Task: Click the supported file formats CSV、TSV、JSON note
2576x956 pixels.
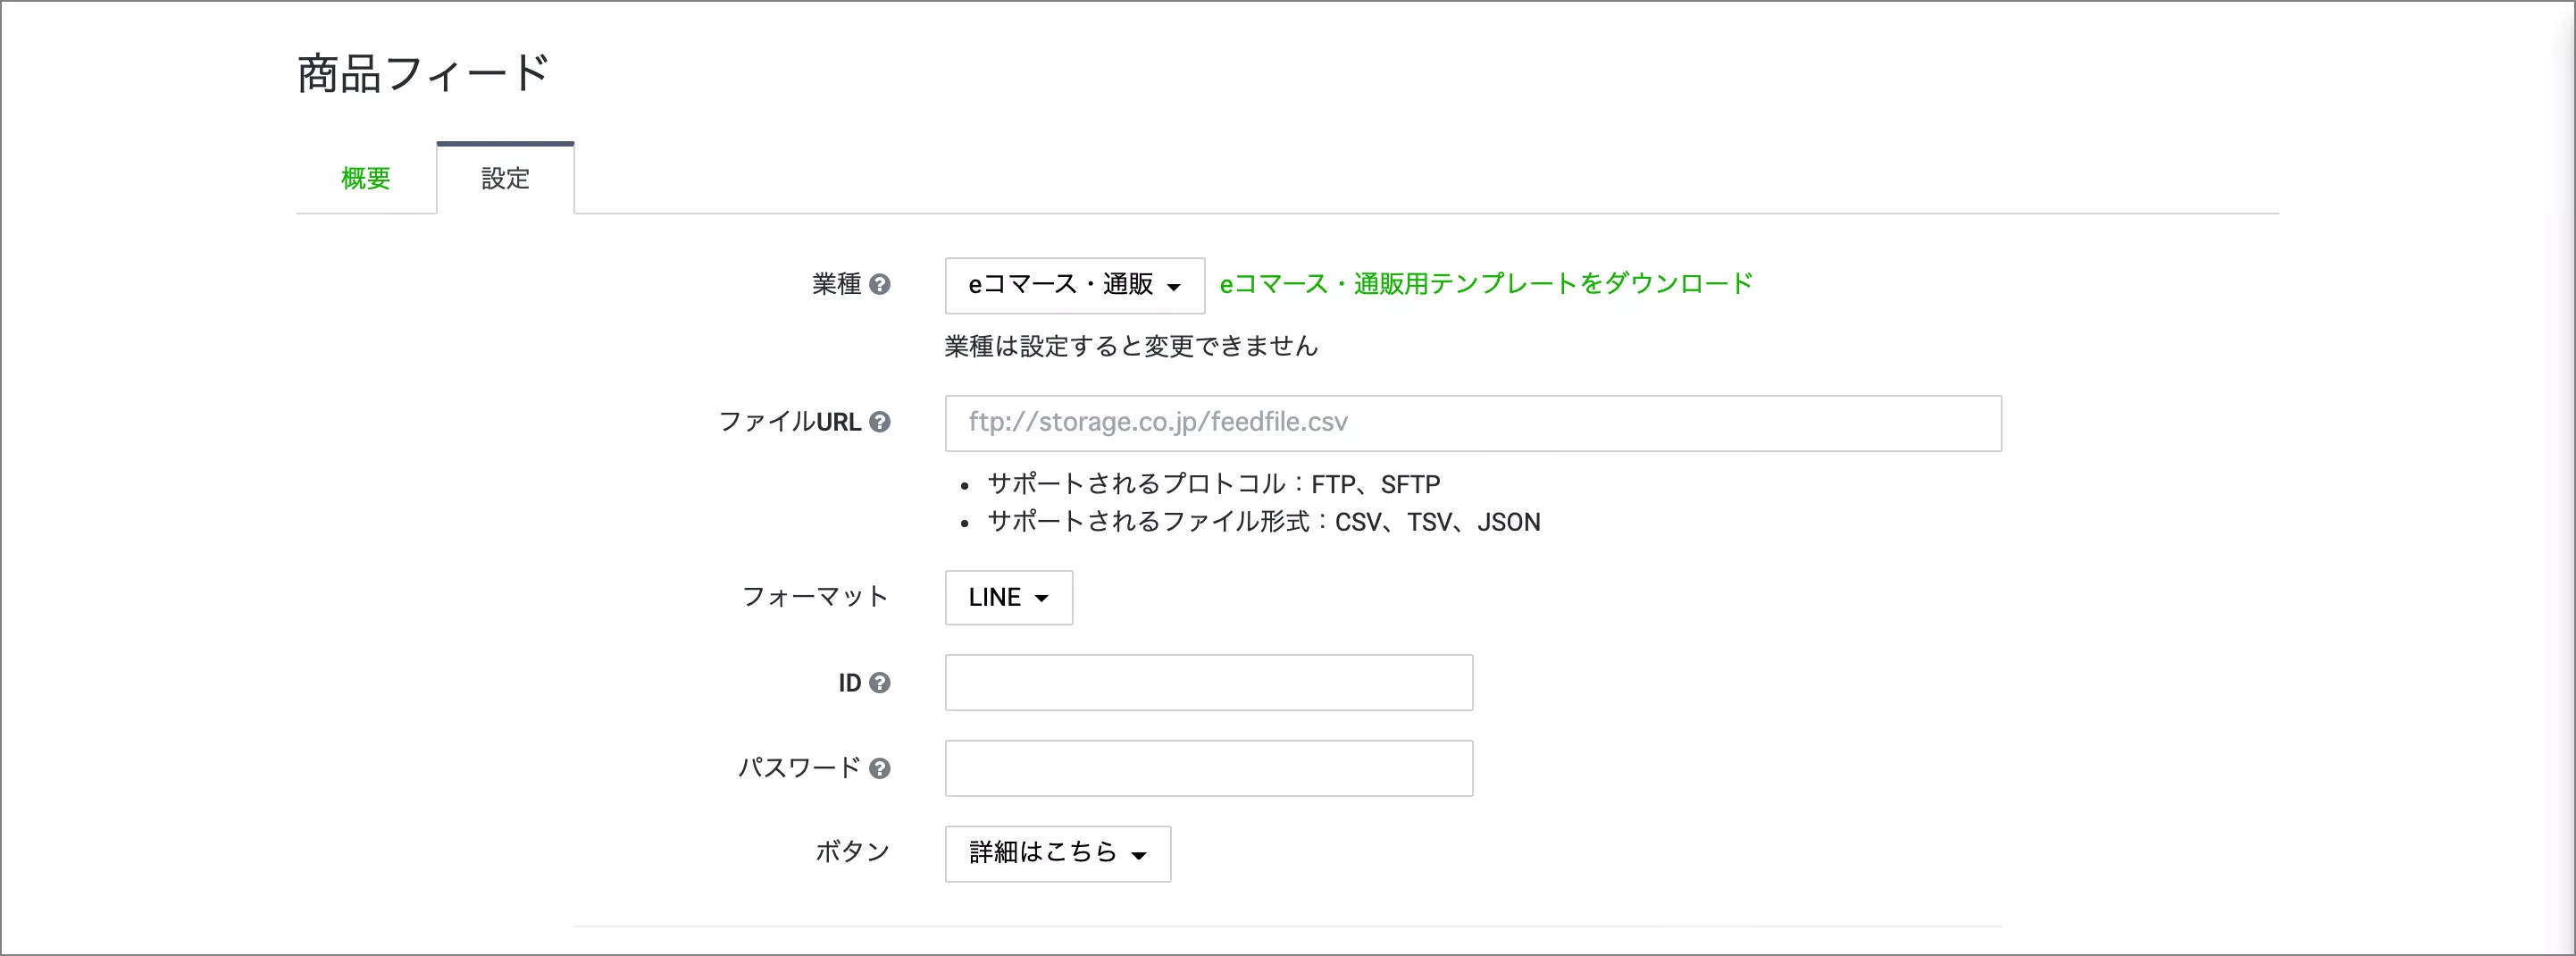Action: click(1263, 522)
